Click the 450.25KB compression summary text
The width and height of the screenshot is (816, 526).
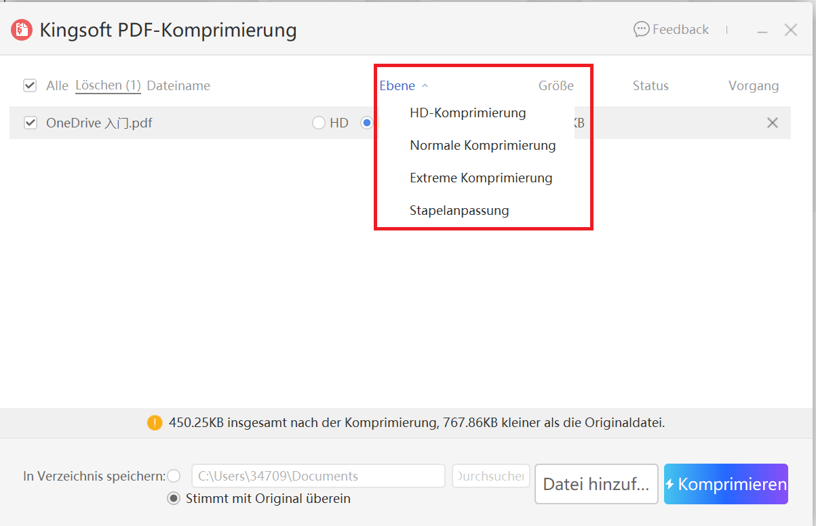click(416, 423)
